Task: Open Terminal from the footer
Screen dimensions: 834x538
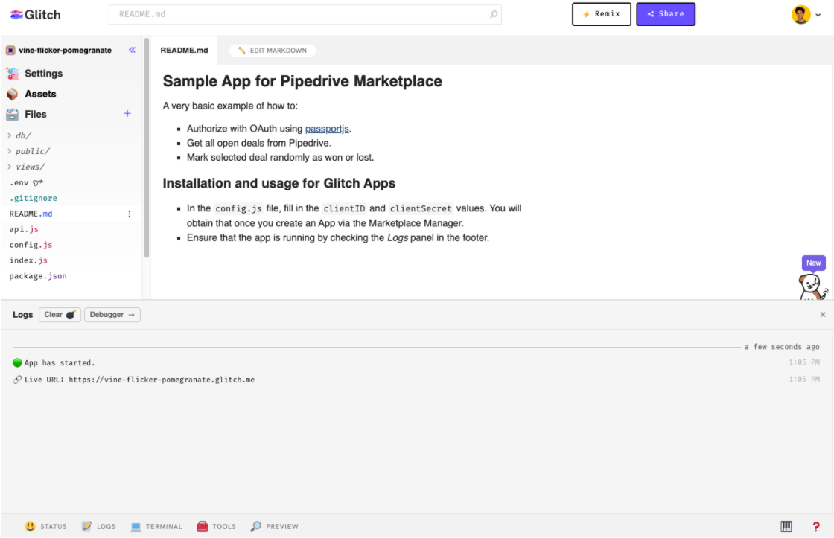Action: [x=156, y=526]
